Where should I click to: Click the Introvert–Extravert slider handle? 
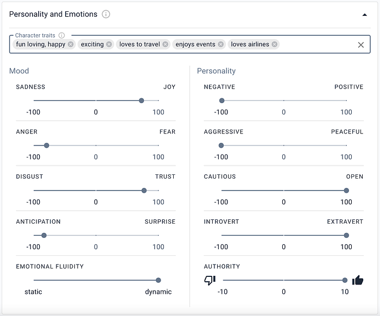pyautogui.click(x=346, y=236)
